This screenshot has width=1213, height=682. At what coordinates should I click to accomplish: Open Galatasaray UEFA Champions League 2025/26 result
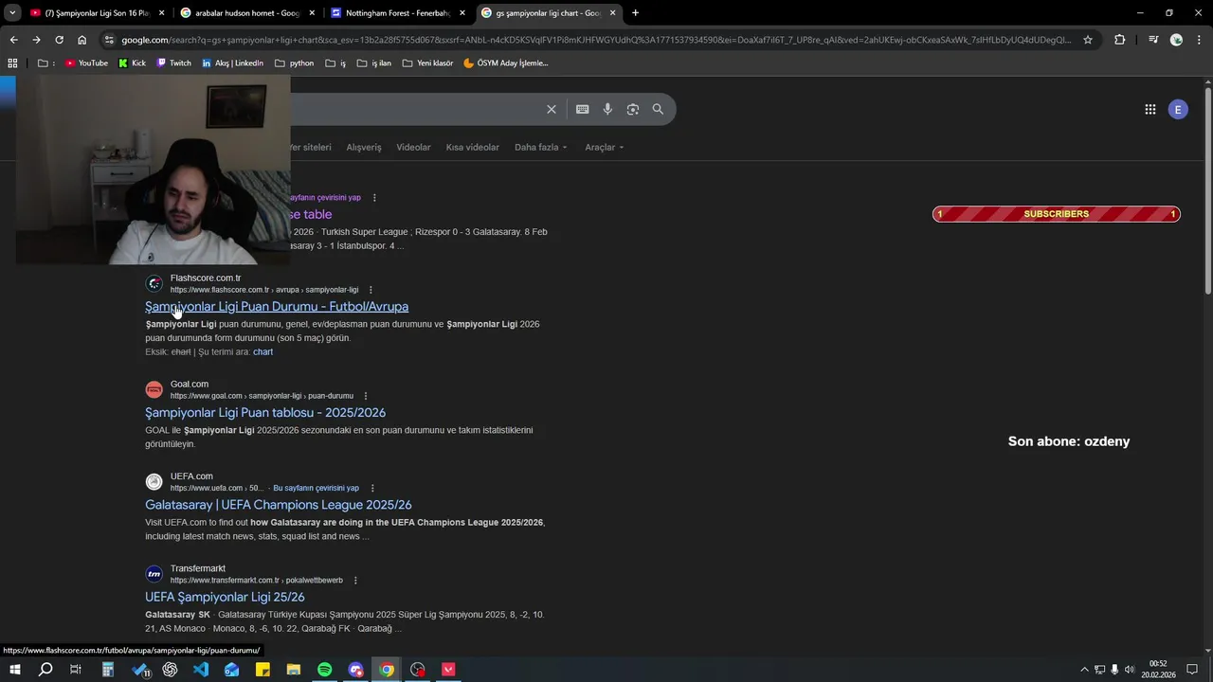(x=279, y=505)
